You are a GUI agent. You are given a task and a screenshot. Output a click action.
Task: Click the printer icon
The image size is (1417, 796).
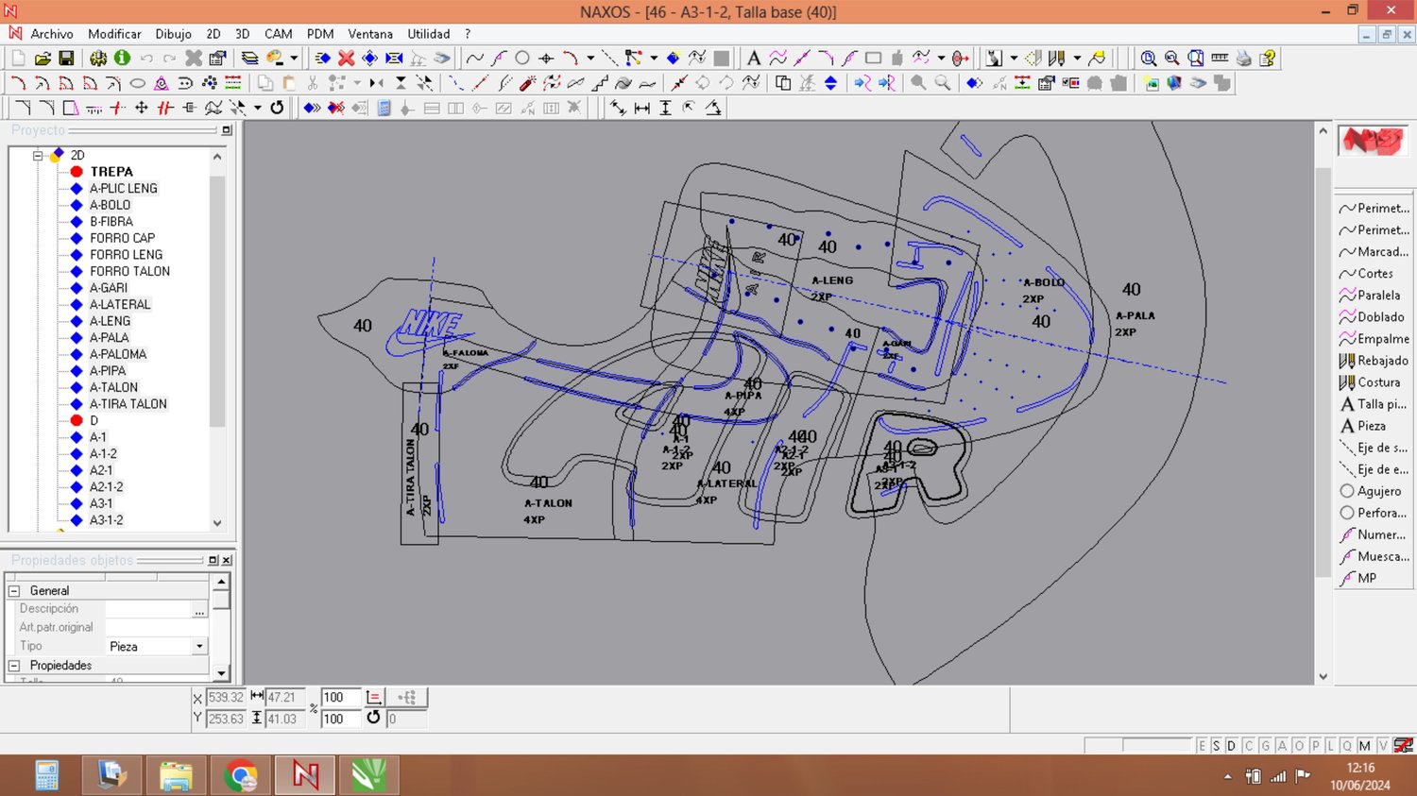tap(1243, 59)
